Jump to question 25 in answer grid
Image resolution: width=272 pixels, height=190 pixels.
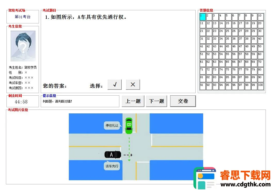click(x=228, y=32)
